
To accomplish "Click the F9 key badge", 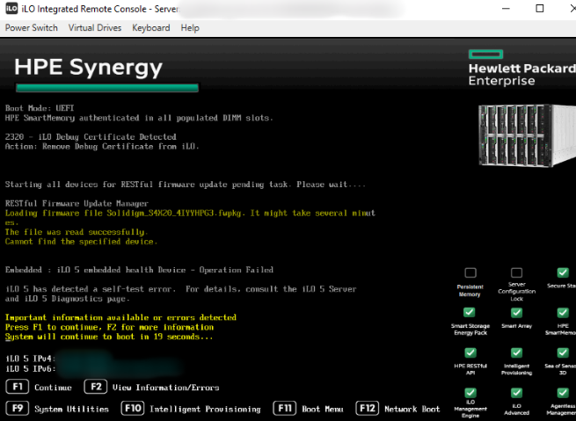I will tap(18, 408).
